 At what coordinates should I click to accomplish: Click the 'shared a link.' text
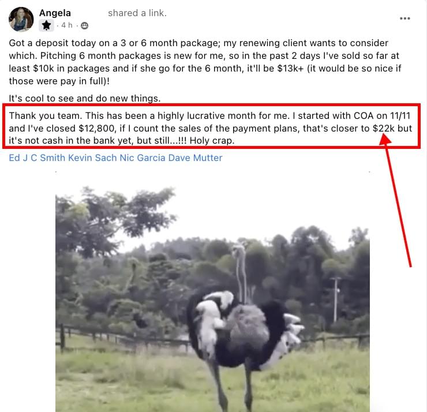point(137,13)
